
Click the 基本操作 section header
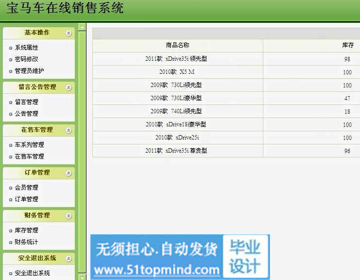click(39, 33)
